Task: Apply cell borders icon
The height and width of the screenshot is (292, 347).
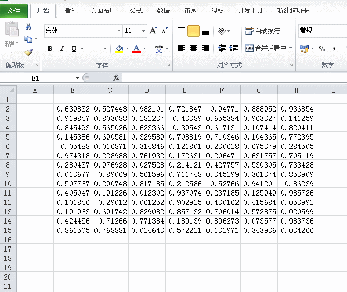Action: tap(96, 48)
